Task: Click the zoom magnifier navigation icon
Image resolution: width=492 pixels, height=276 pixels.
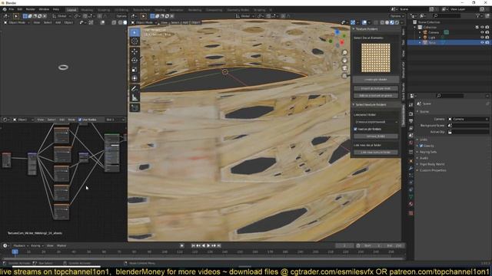Action: click(x=344, y=53)
